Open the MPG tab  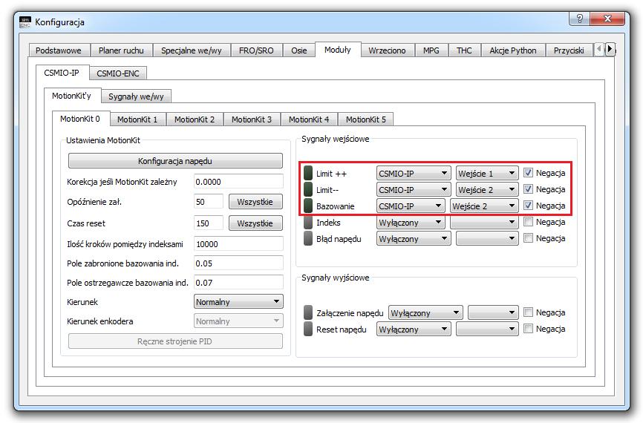[431, 50]
